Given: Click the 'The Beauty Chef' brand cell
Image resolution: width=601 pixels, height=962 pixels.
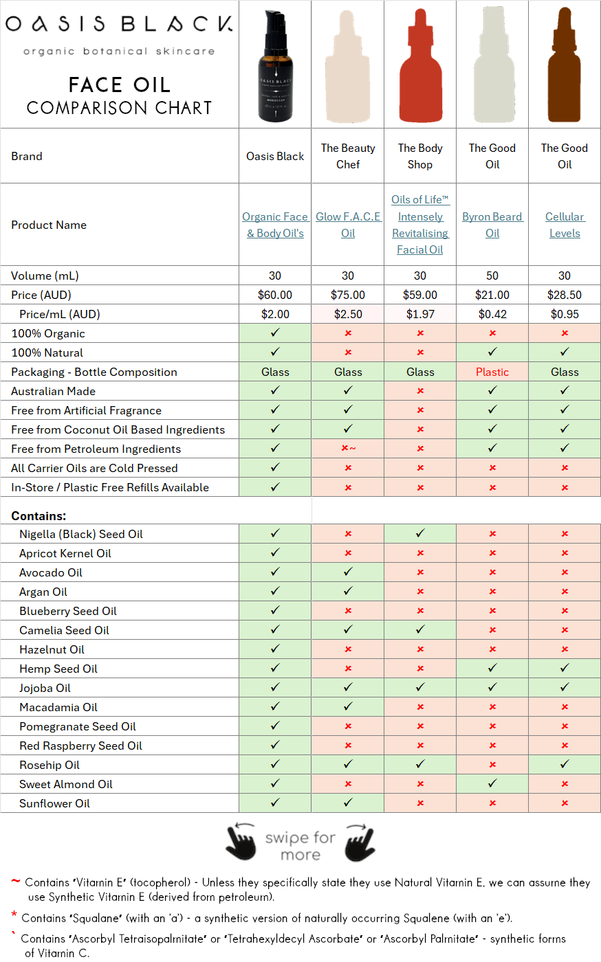Looking at the screenshot, I should pos(348,156).
